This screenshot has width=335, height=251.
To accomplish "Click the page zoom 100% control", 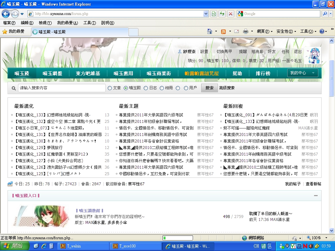I will pyautogui.click(x=314, y=238).
